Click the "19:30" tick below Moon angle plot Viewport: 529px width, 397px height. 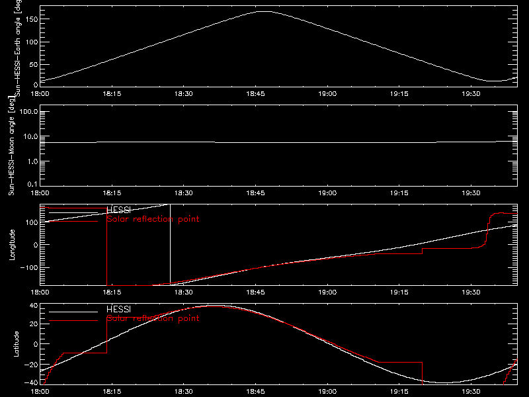471,193
